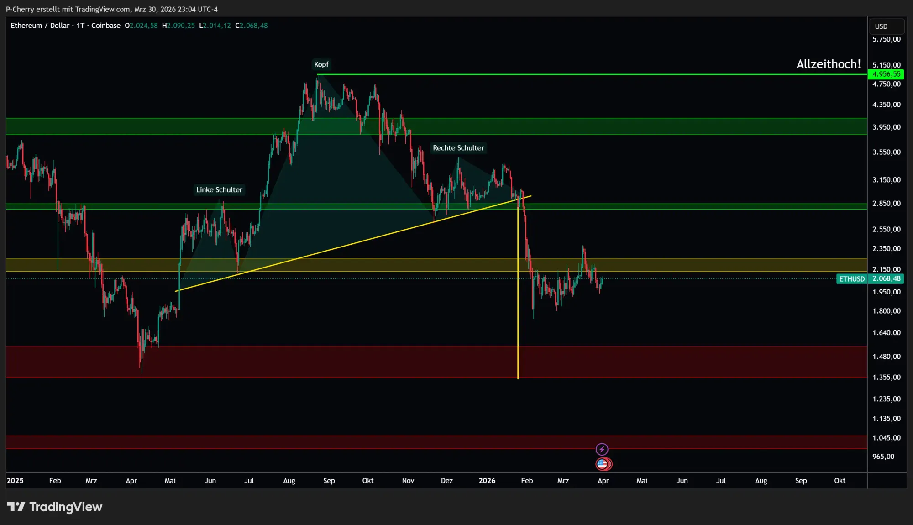The width and height of the screenshot is (913, 525).
Task: Select the 'Kopf' text annotation
Action: point(321,64)
